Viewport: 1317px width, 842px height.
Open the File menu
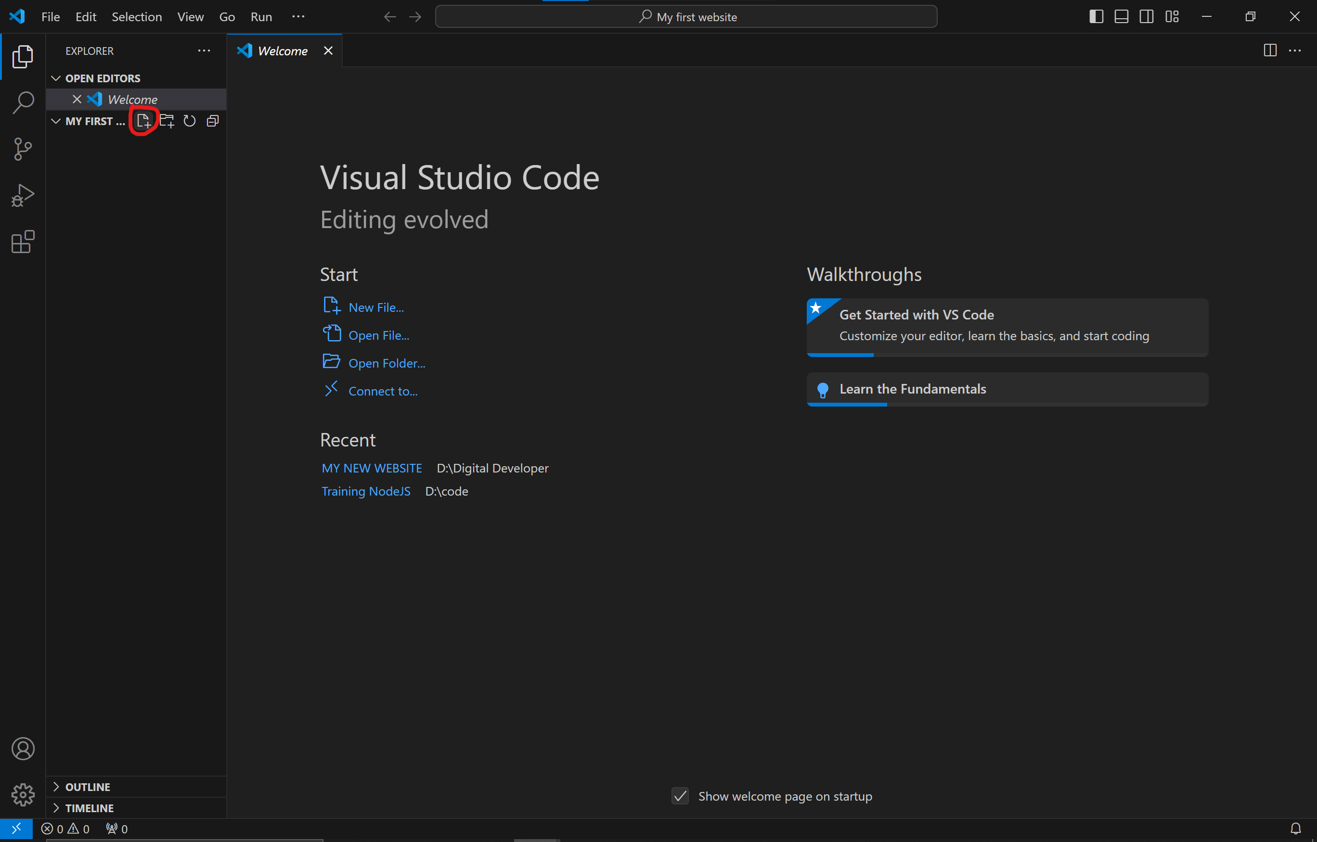51,17
